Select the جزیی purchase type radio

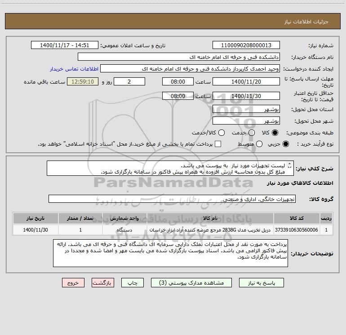(x=285, y=144)
